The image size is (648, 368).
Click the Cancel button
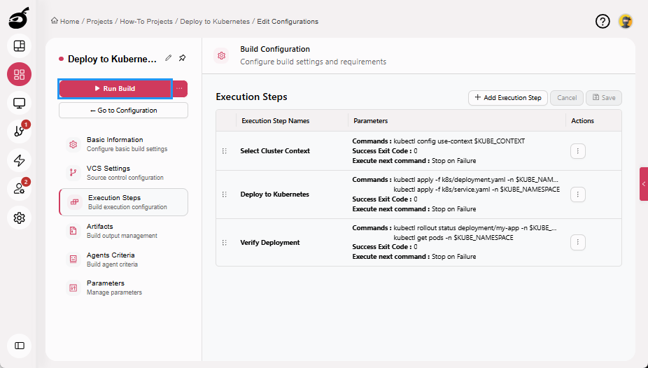[x=567, y=98]
